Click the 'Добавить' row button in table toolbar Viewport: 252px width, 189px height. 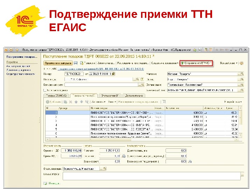coord(54,102)
